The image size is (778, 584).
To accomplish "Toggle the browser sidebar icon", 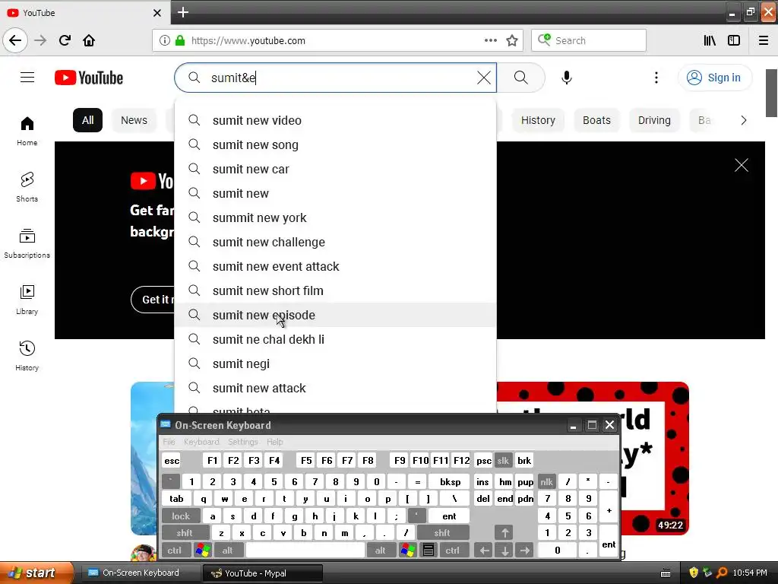I will [x=734, y=40].
